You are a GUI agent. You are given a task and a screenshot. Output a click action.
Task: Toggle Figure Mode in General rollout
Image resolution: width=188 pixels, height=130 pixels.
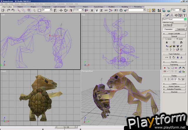pyautogui.click(x=167, y=42)
